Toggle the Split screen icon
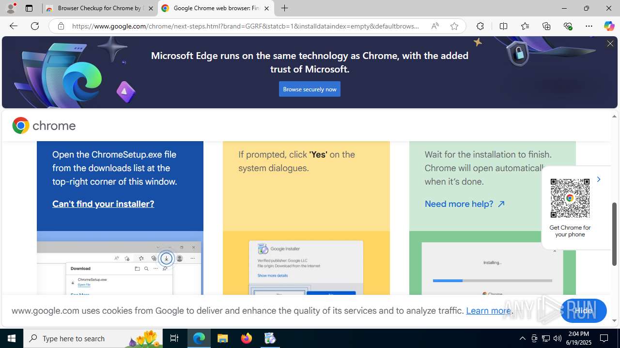This screenshot has height=348, width=620. pos(503,26)
